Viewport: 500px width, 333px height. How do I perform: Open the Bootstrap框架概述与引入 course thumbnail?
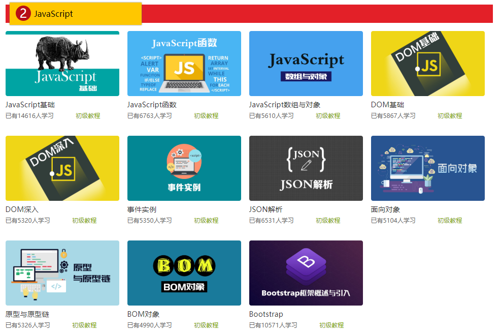coord(306,273)
